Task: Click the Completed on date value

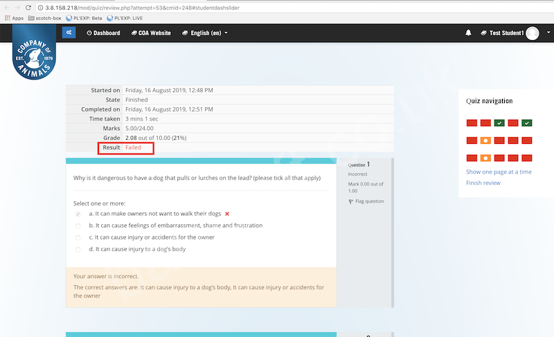Action: (x=169, y=109)
